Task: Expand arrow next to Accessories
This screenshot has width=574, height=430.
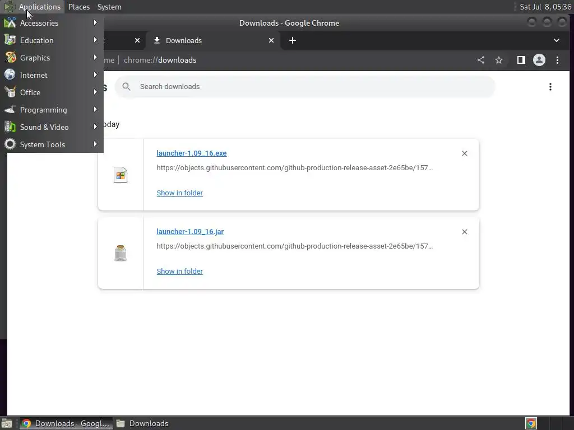Action: tap(95, 22)
